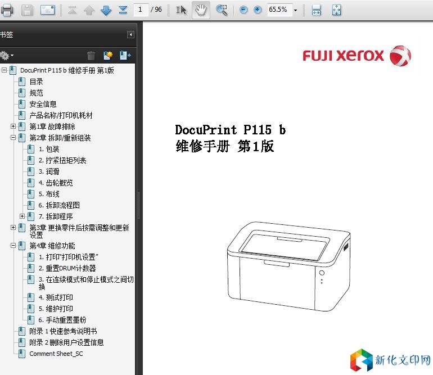This screenshot has width=433, height=375.
Task: Collapse the 第2章 拆卸/重新组装 bookmark node
Action: pos(13,138)
